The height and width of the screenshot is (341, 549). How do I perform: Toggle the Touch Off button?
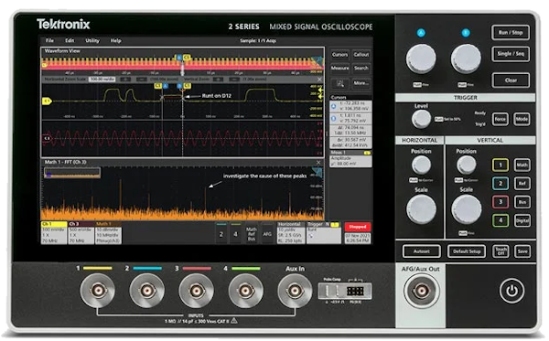click(x=501, y=251)
